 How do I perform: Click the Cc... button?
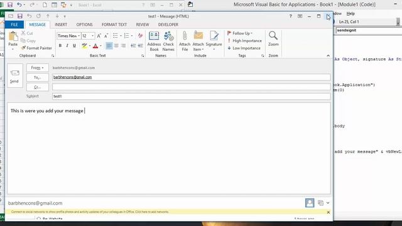[38, 87]
